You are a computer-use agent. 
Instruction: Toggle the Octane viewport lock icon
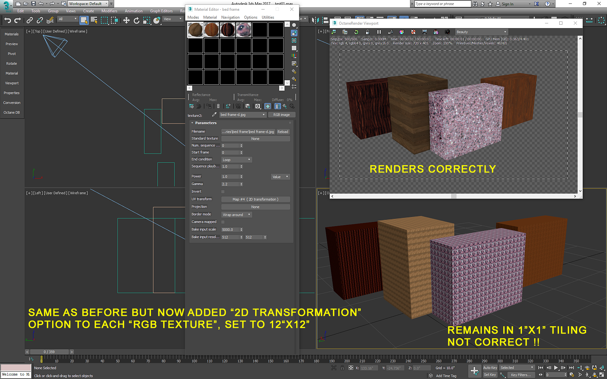[367, 32]
